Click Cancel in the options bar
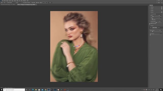 (50, 3)
